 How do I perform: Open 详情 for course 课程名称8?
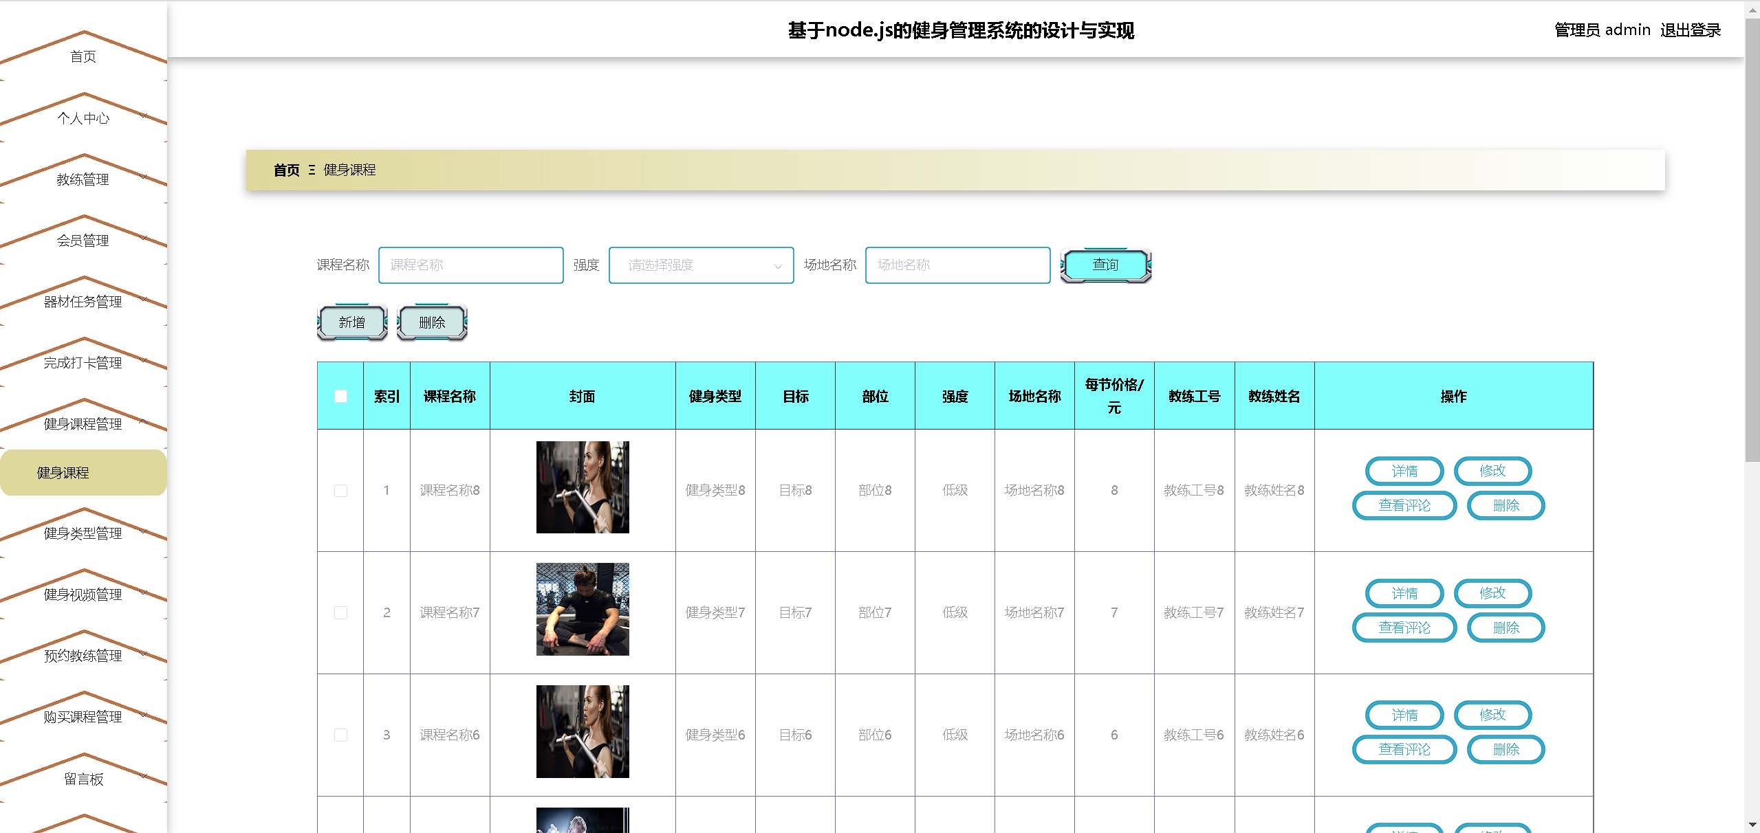[x=1404, y=471]
